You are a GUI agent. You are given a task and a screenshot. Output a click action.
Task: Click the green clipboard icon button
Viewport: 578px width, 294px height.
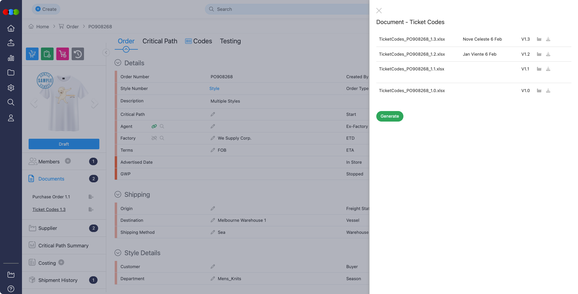tap(47, 54)
